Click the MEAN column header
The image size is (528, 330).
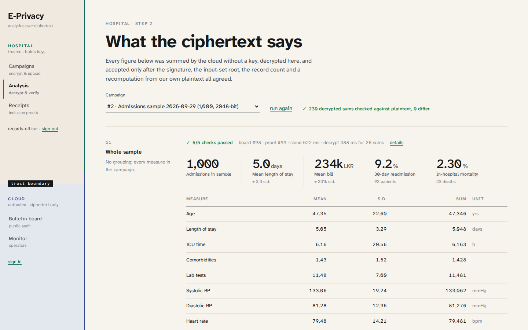tap(320, 199)
